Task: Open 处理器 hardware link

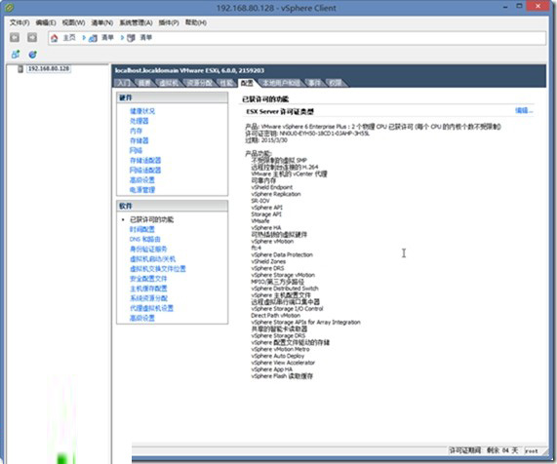Action: [139, 121]
